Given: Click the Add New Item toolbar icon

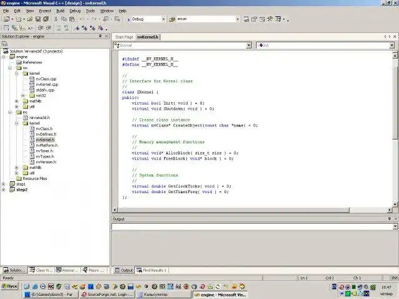Looking at the screenshot, I should (x=19, y=19).
